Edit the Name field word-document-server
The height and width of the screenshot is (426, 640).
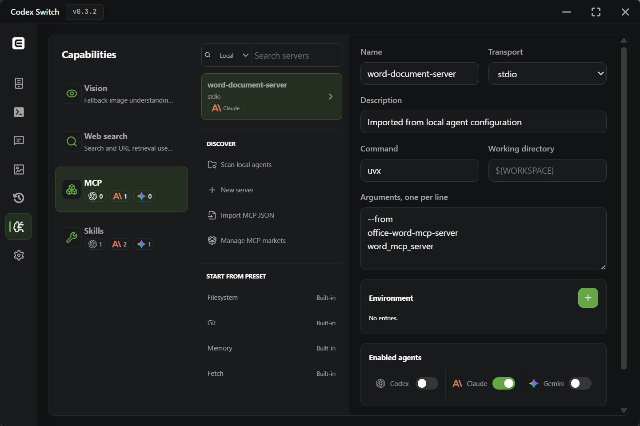point(420,74)
